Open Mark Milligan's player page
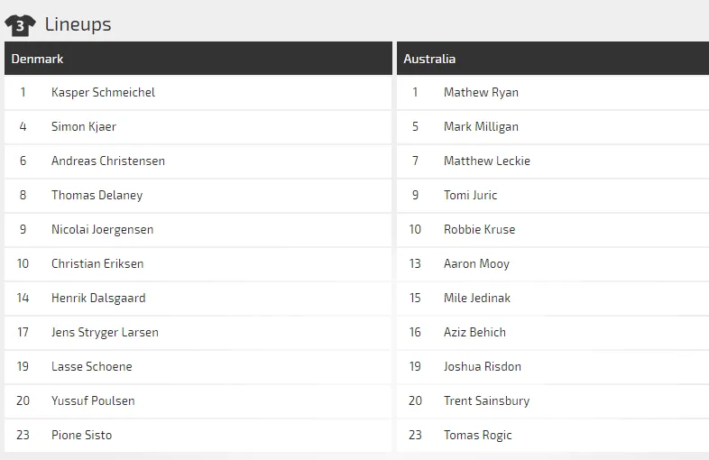Viewport: 709px width, 460px height. tap(481, 126)
